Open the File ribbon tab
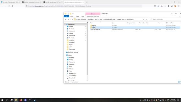Viewport: 181px width, 102px height. coord(66,16)
